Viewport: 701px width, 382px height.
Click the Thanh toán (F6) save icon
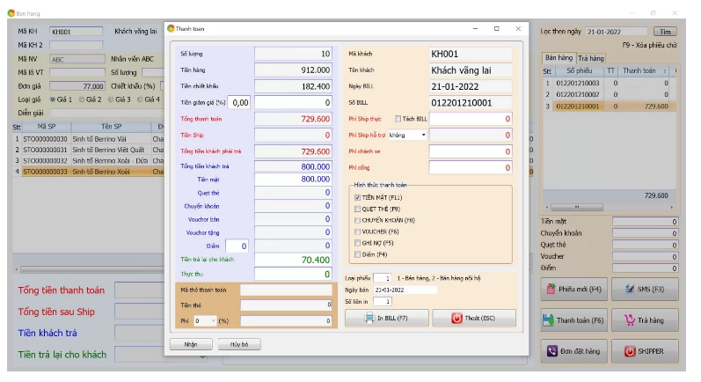548,320
